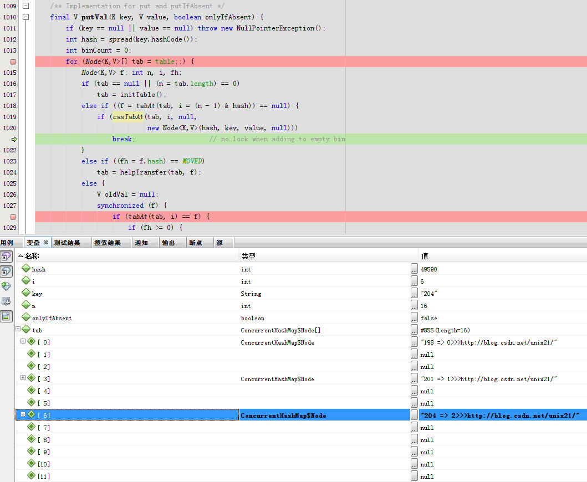Open value editor button for hash

[414, 269]
